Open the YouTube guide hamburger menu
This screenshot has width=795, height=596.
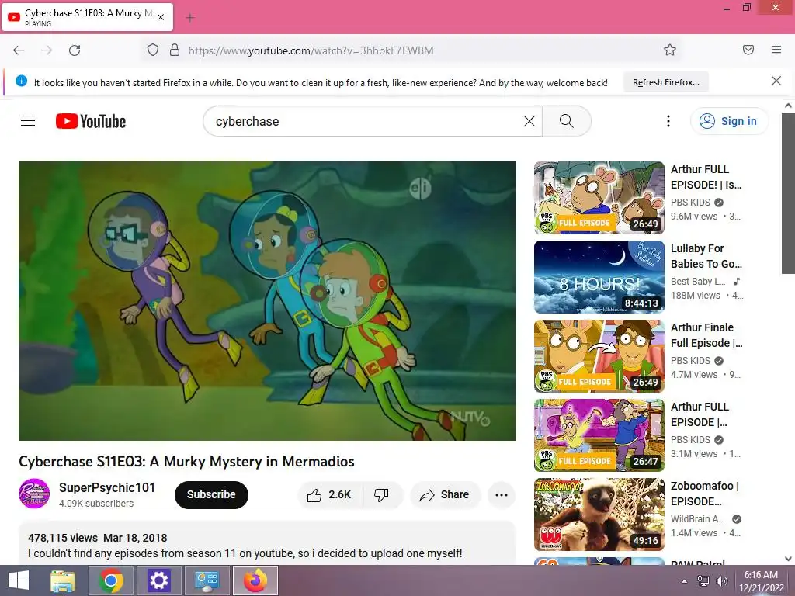(28, 121)
